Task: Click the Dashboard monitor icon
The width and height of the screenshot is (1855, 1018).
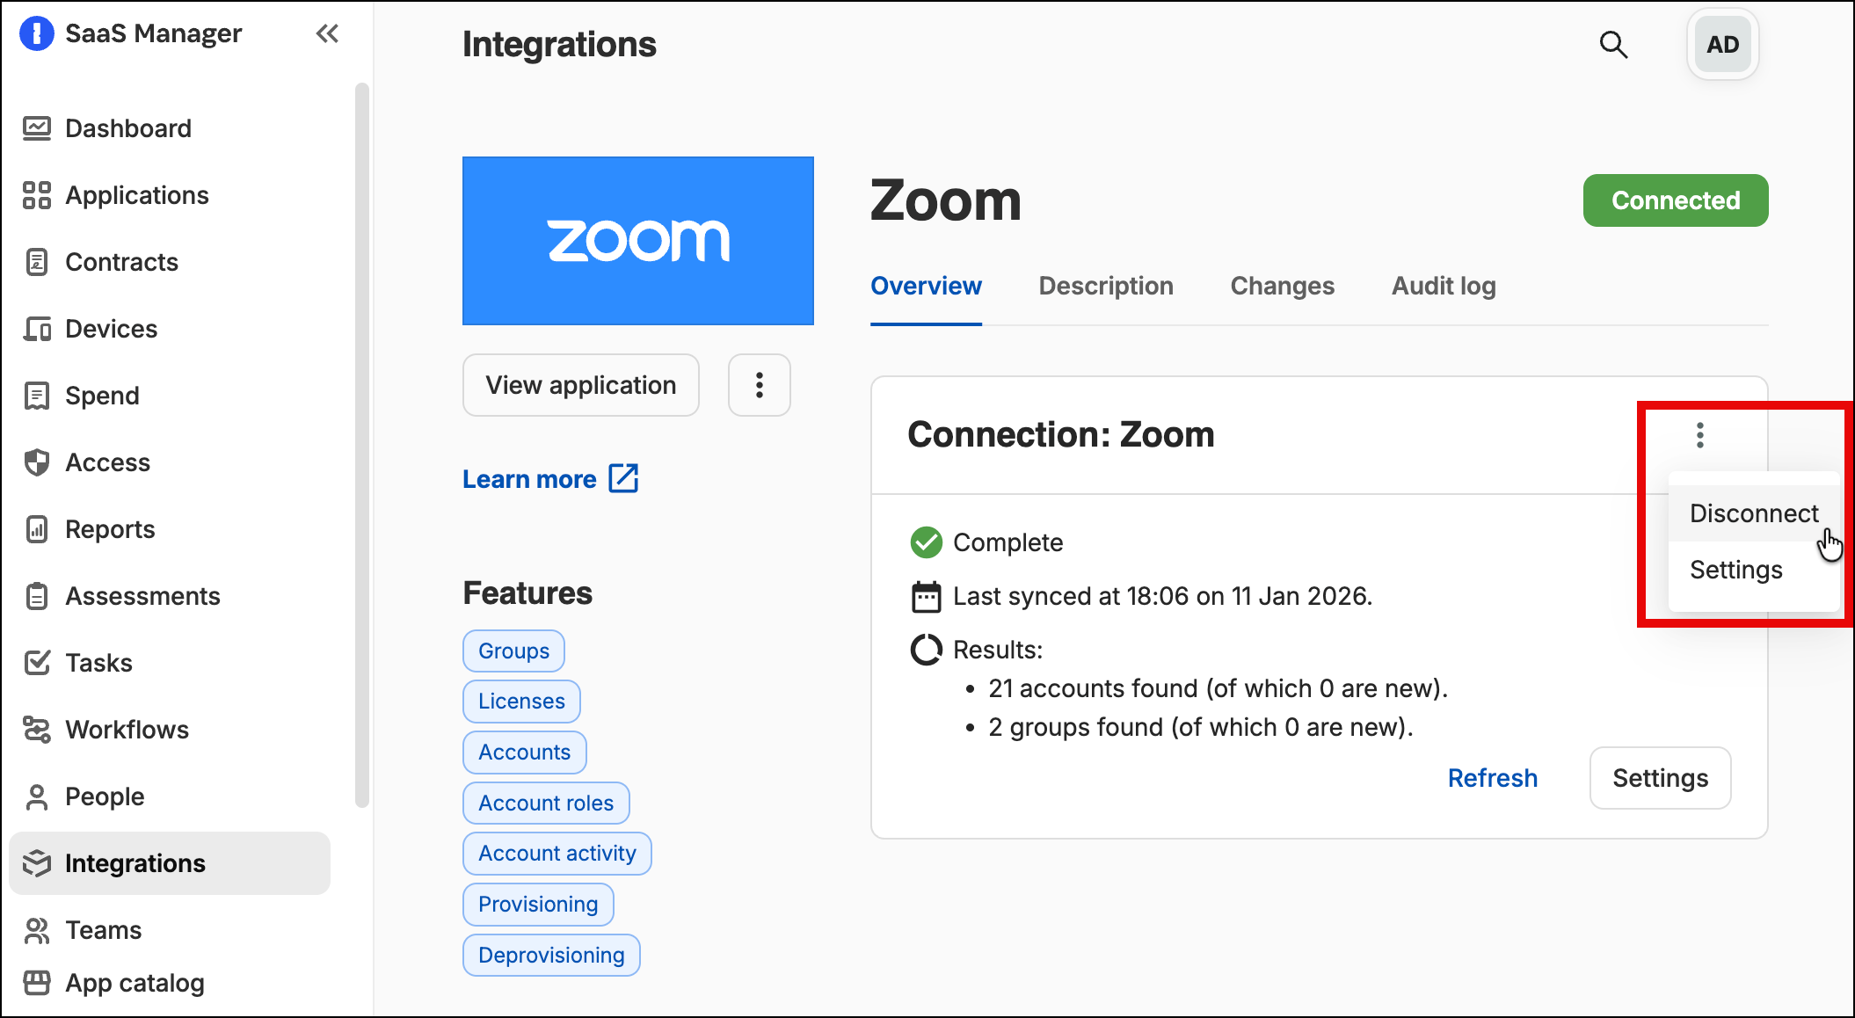Action: [x=37, y=128]
